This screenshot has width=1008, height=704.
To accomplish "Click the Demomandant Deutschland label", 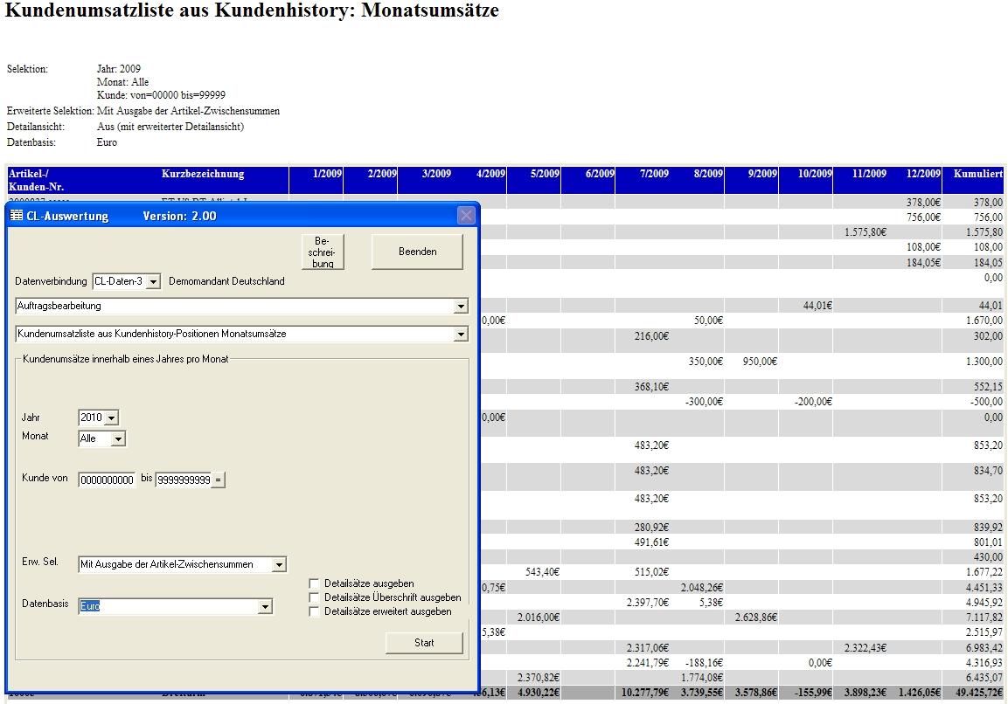I will point(226,281).
